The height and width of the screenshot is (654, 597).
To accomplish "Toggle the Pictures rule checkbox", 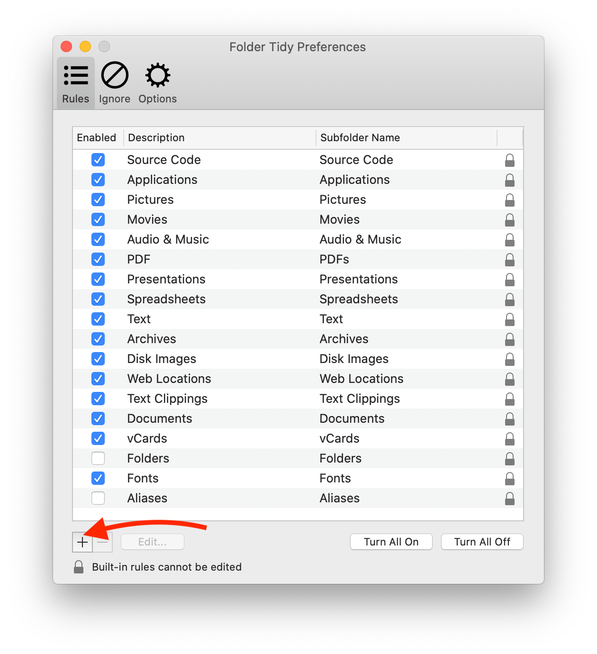I will pos(98,200).
